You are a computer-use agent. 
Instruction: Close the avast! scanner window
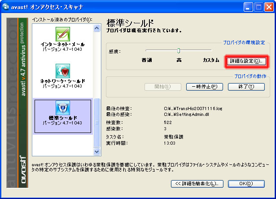coord(269,7)
